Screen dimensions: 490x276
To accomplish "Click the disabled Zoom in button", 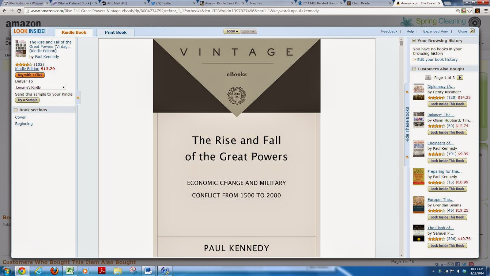I will click(249, 31).
